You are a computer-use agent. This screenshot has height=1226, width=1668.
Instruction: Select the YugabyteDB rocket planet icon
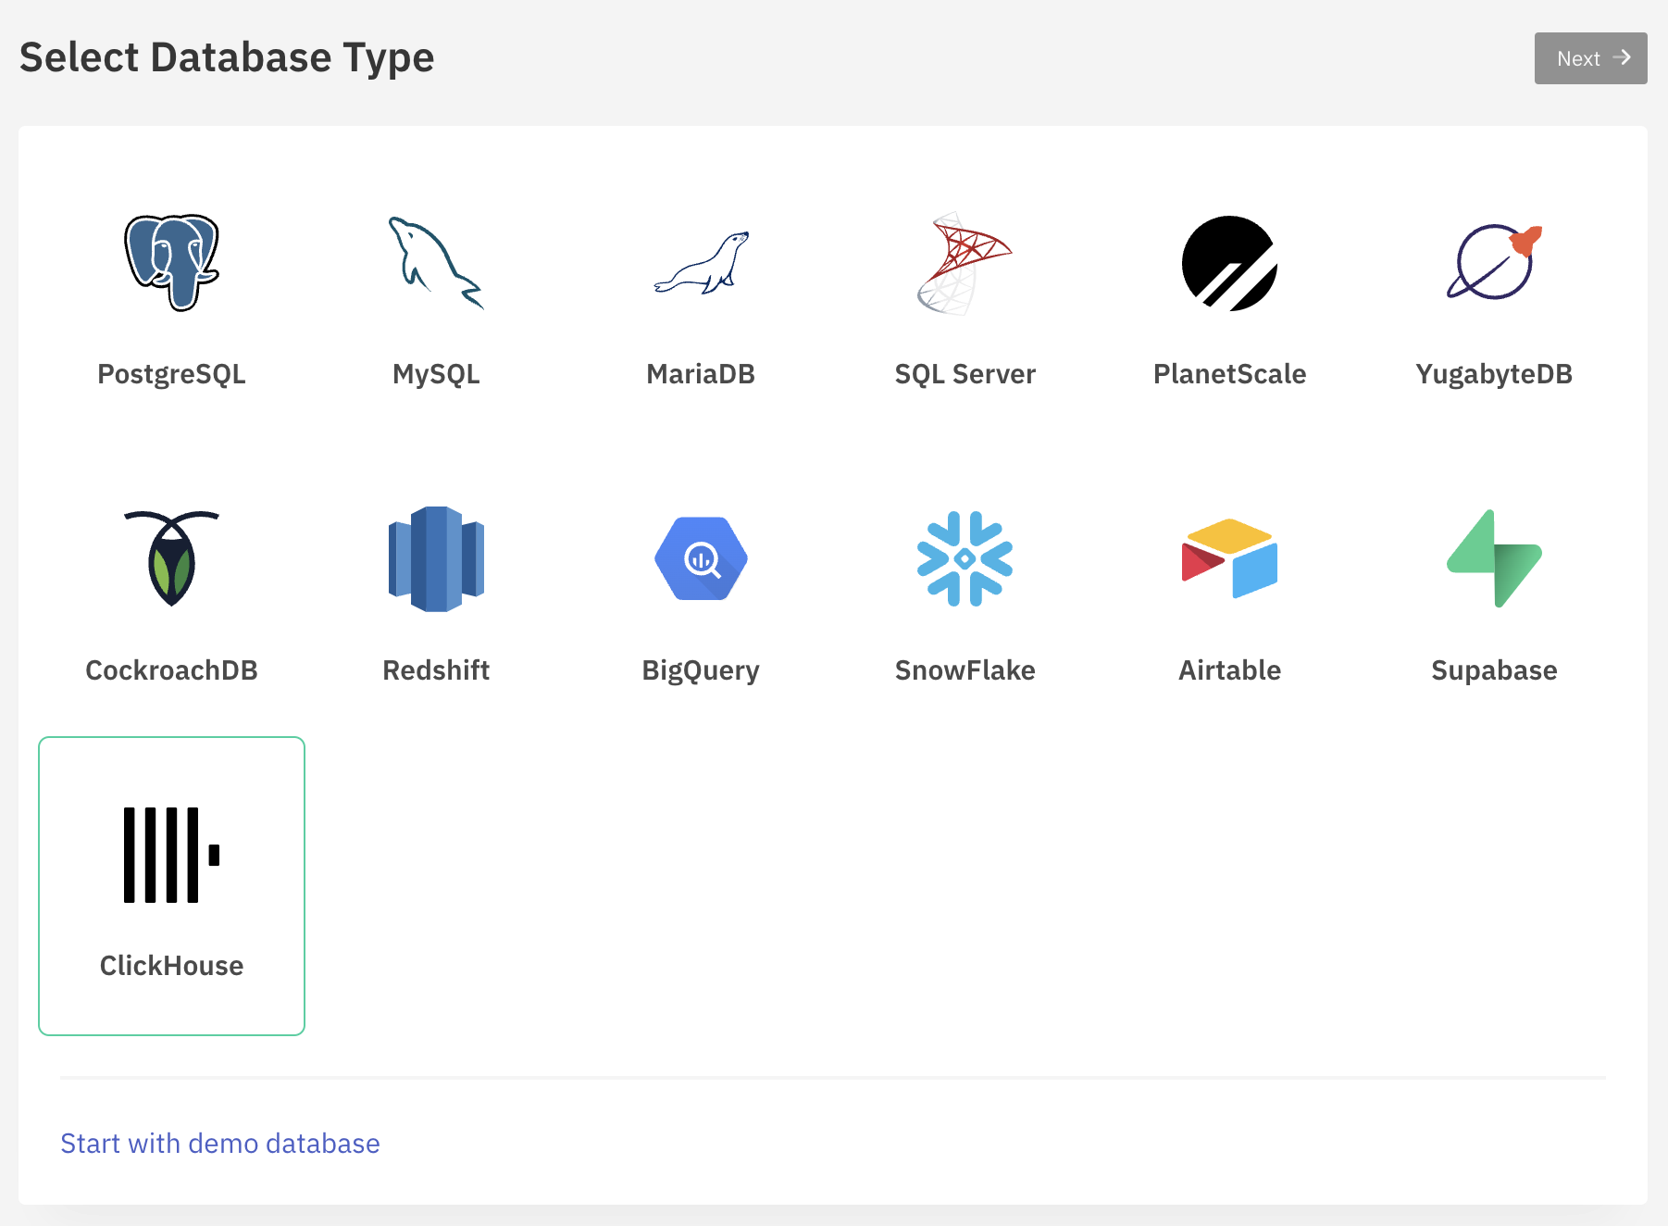[1494, 262]
